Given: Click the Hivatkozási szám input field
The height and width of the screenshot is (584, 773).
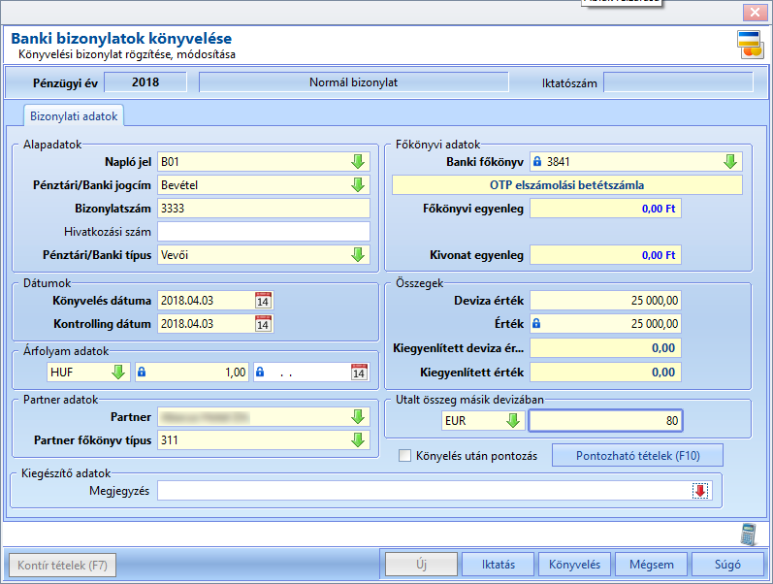Looking at the screenshot, I should click(264, 231).
